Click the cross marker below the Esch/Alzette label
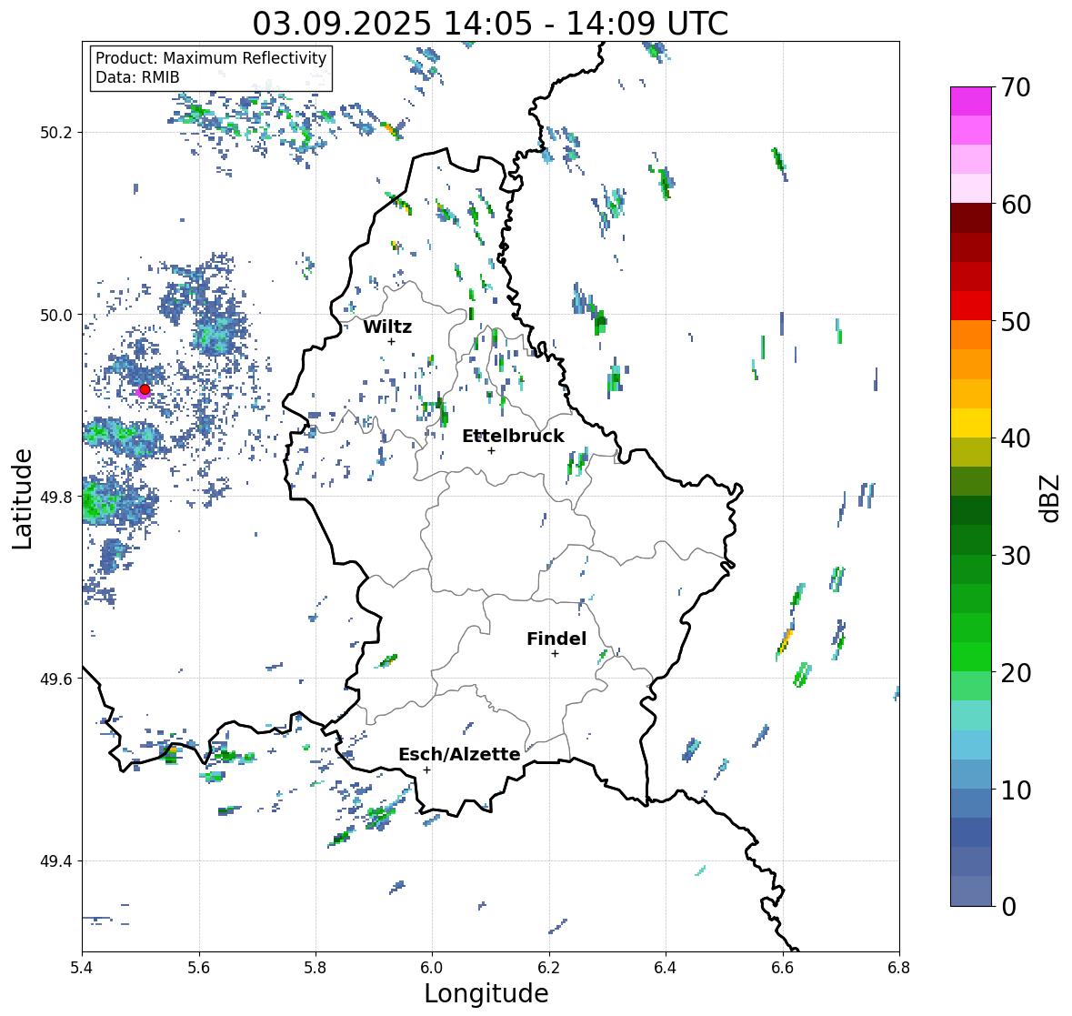The image size is (1072, 1016). (426, 770)
